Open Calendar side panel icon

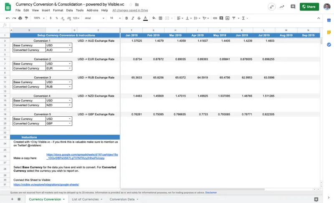329,20
